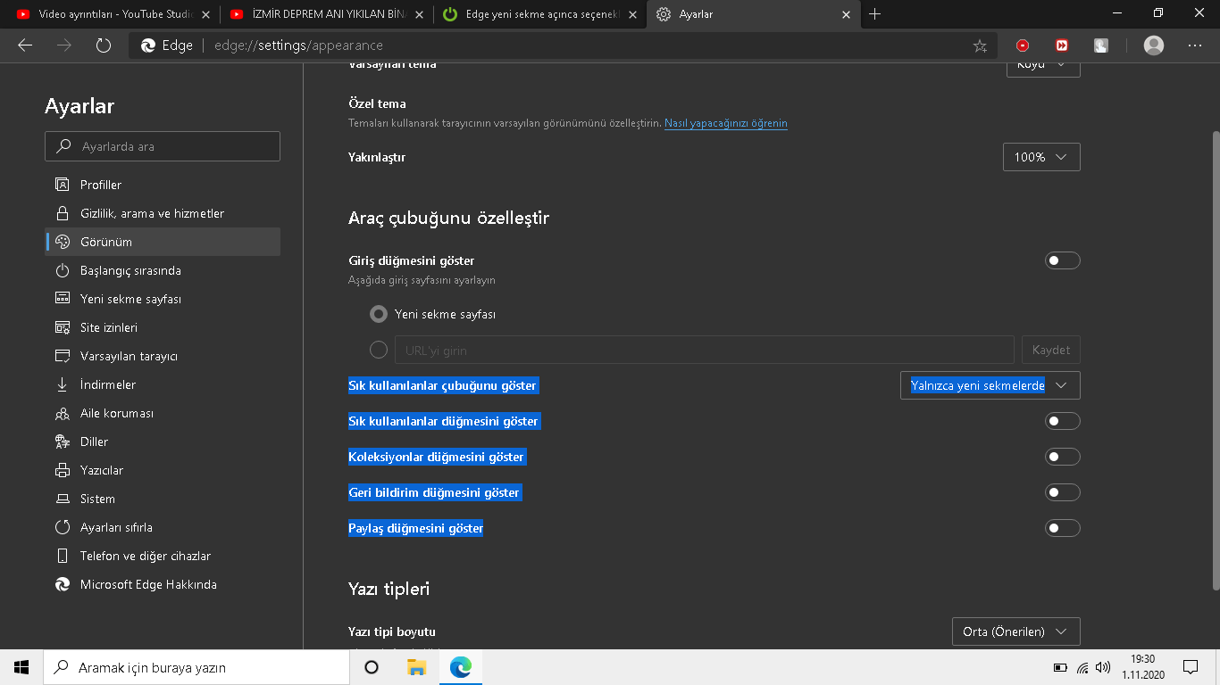Click the Edge logo icon for Microsoft Edge Hakkında
The height and width of the screenshot is (685, 1220).
[x=63, y=584]
